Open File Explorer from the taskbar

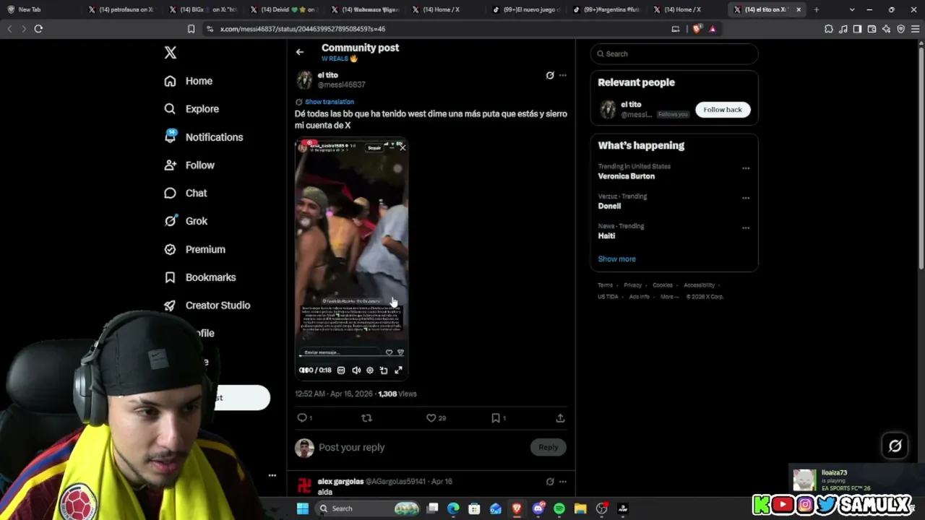point(580,508)
